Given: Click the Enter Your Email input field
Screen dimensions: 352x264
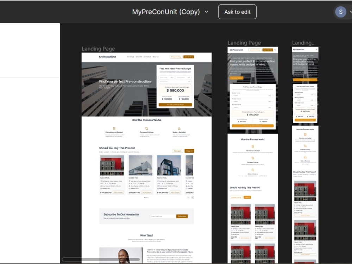Looking at the screenshot, I should 163,216.
